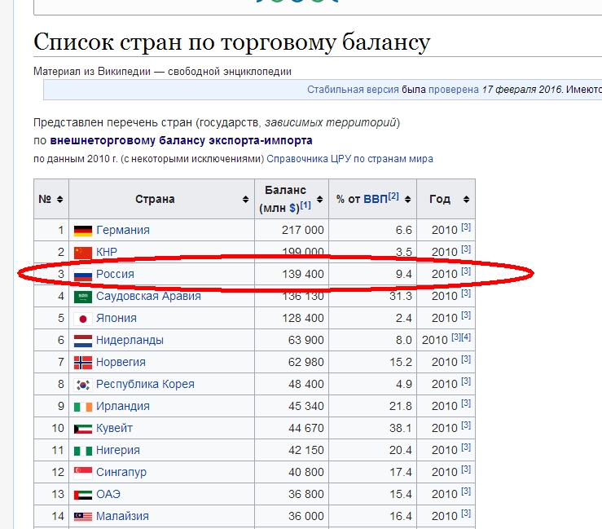Click the Ireland flag icon

(83, 407)
